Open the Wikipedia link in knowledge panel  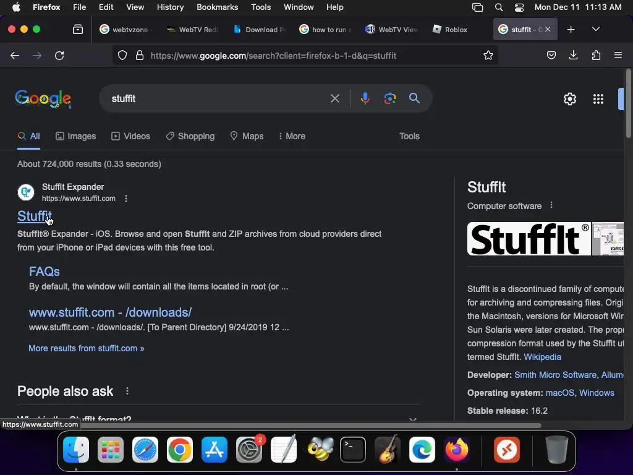tap(542, 357)
